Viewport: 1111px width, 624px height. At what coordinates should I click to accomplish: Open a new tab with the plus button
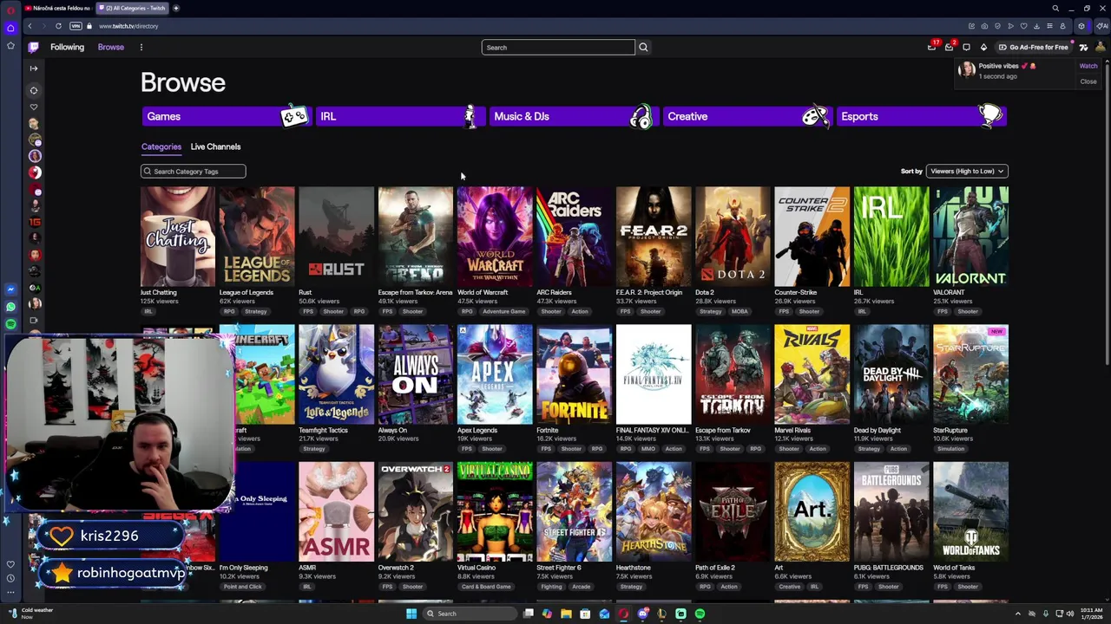click(176, 8)
